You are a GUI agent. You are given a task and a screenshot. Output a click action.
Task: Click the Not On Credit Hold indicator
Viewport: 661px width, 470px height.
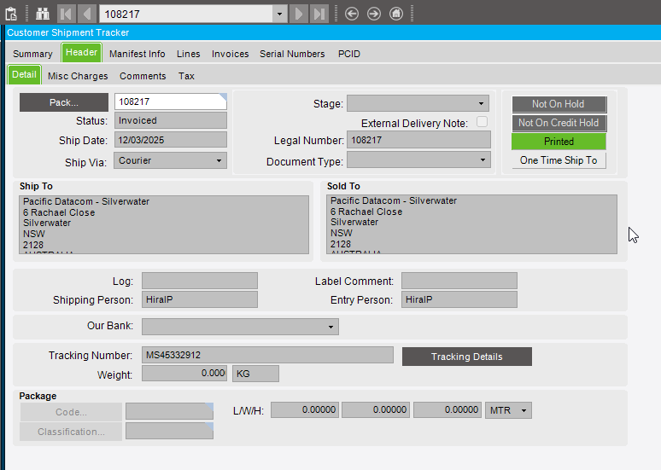point(559,123)
